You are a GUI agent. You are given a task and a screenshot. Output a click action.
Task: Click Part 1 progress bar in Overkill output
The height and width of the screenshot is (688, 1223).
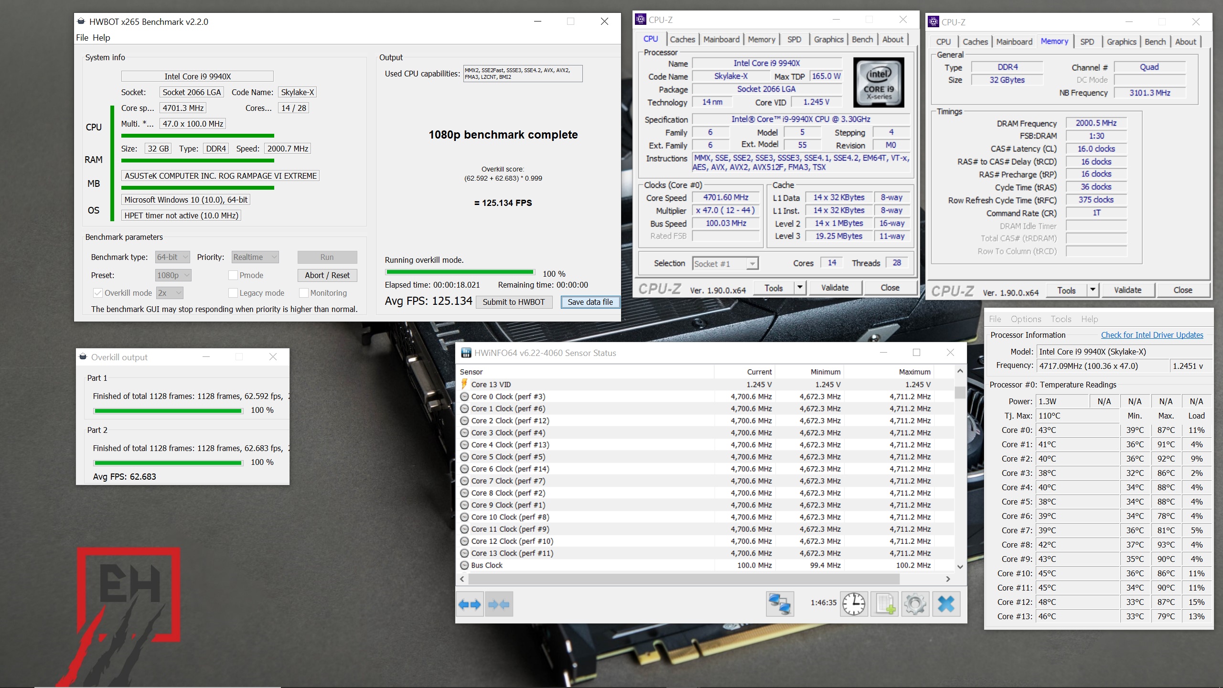point(168,411)
